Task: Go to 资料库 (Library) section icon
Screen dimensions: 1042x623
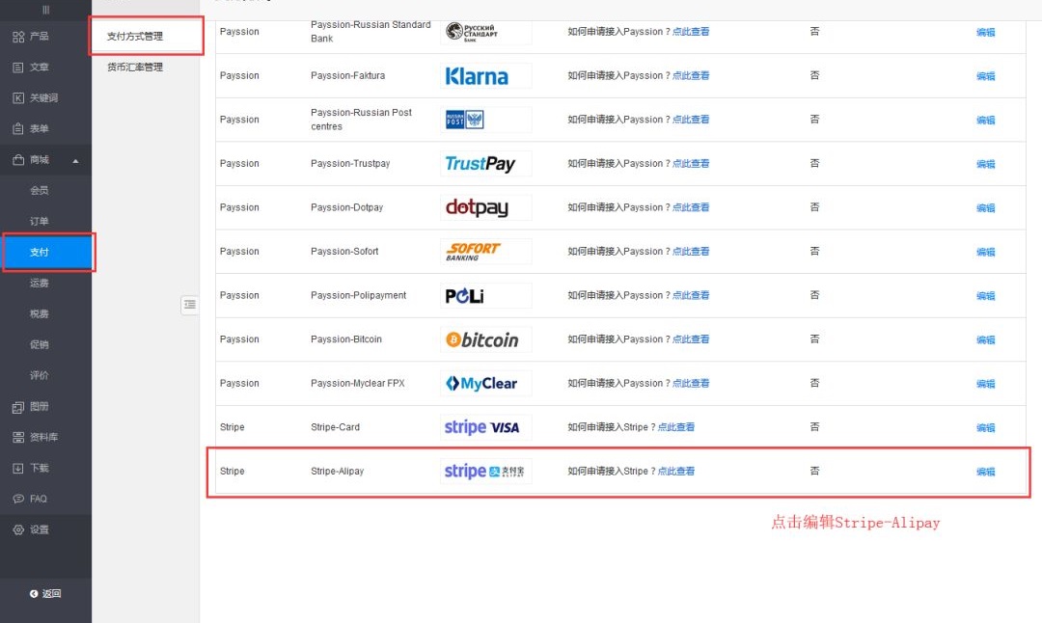Action: point(18,438)
